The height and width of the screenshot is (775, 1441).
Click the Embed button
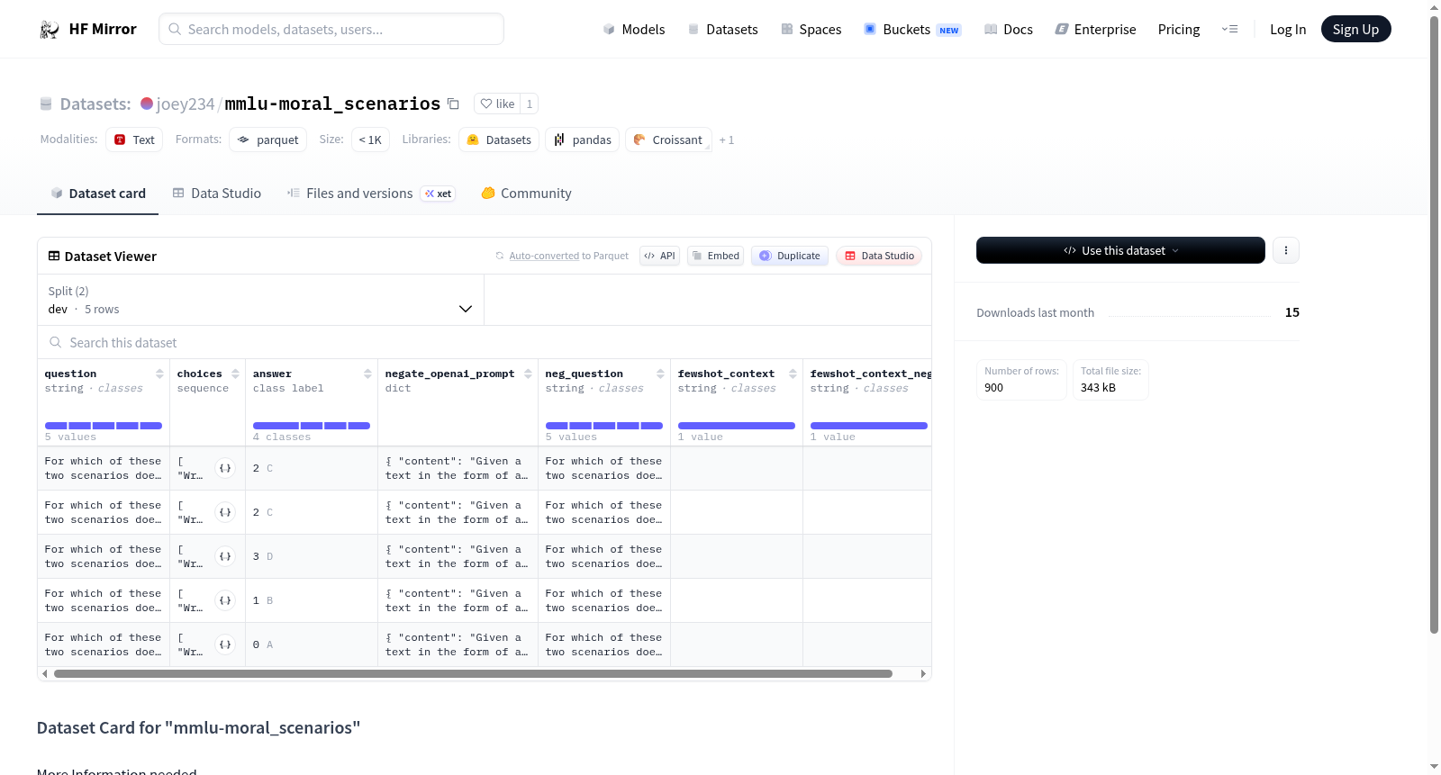715,256
